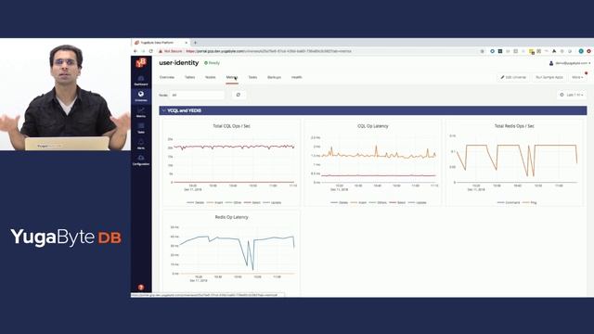Image resolution: width=594 pixels, height=334 pixels.
Task: Click the Total CQL Ops / Sec chart title
Action: tap(231, 126)
